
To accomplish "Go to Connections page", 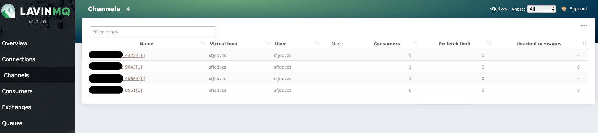I will [19, 59].
